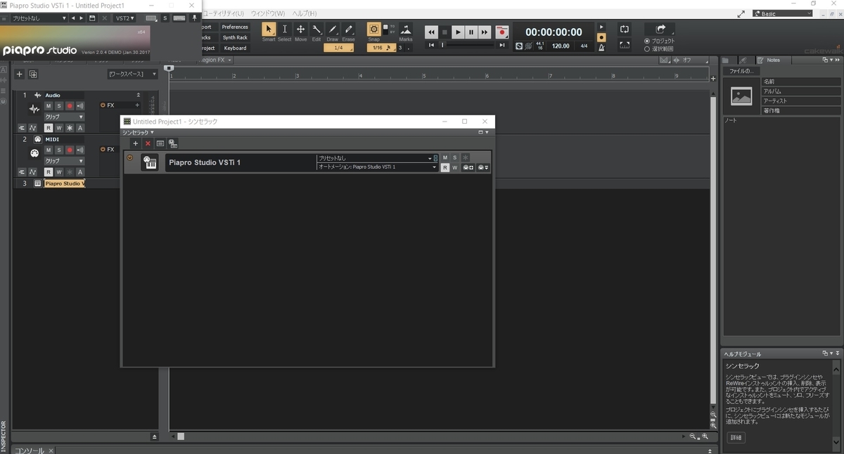Open synth properties icon in Synth Rack
The height and width of the screenshot is (454, 844).
[160, 143]
